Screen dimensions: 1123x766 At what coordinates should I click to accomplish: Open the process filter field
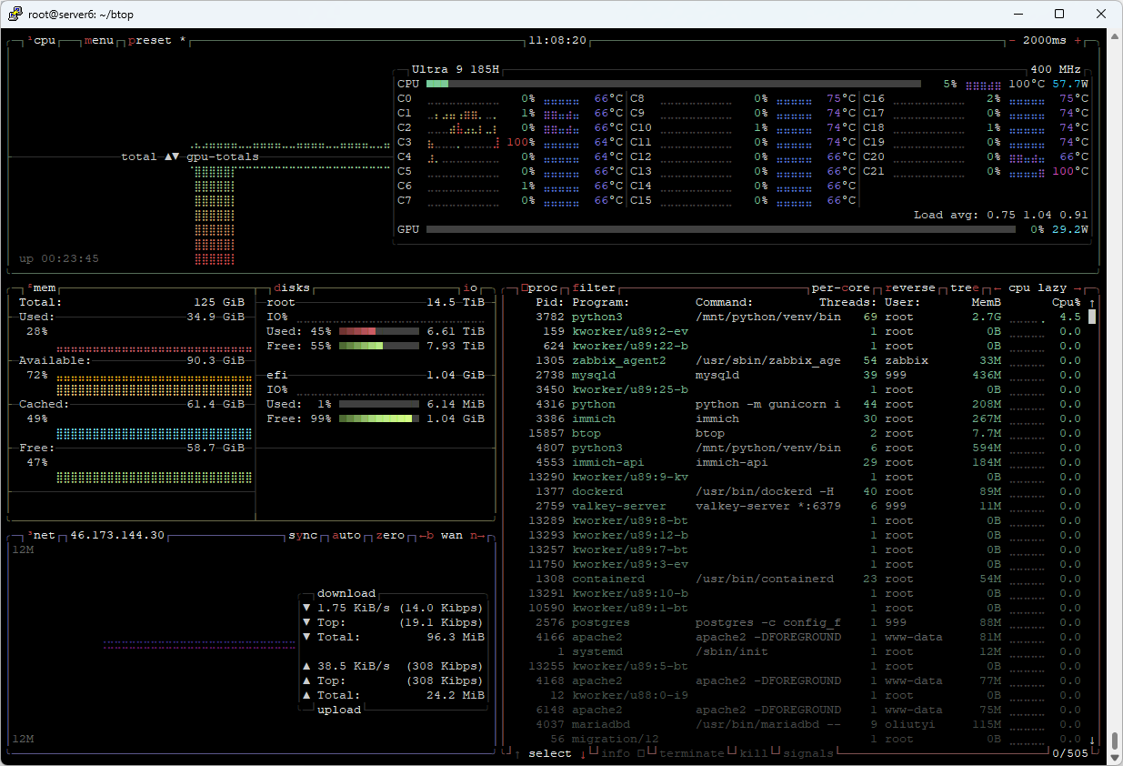pos(594,288)
